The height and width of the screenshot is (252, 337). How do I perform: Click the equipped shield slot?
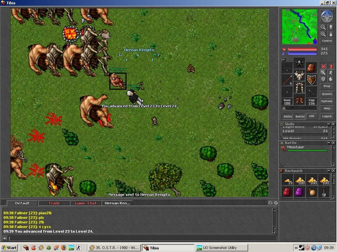tap(311, 80)
